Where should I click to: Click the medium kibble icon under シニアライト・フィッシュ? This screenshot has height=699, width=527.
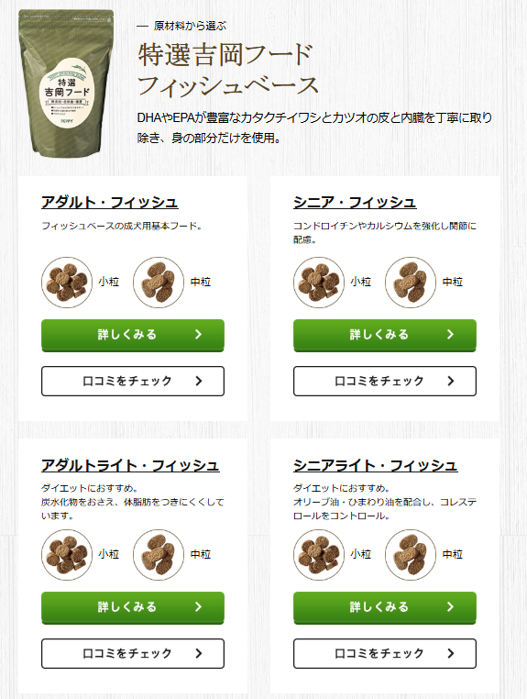coord(411,555)
